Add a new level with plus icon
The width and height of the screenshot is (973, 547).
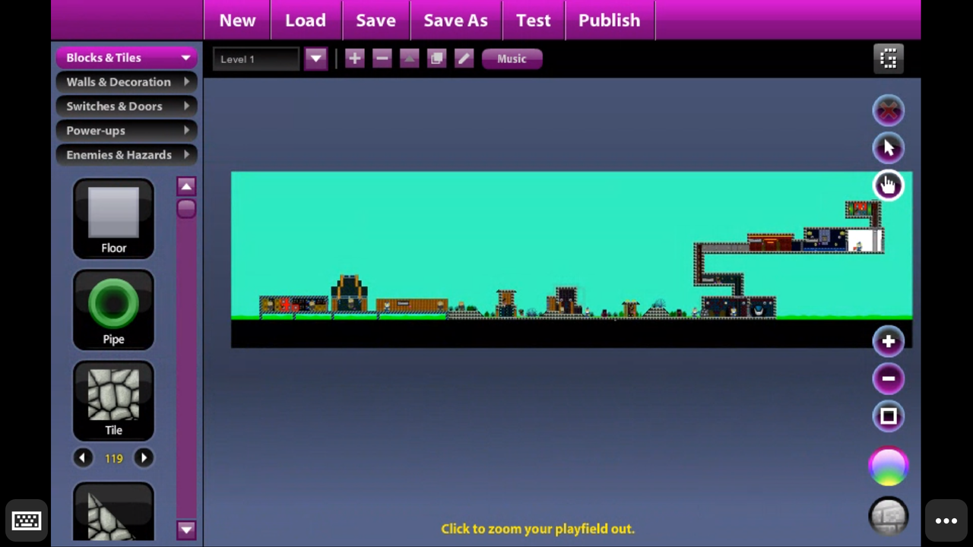pos(354,58)
